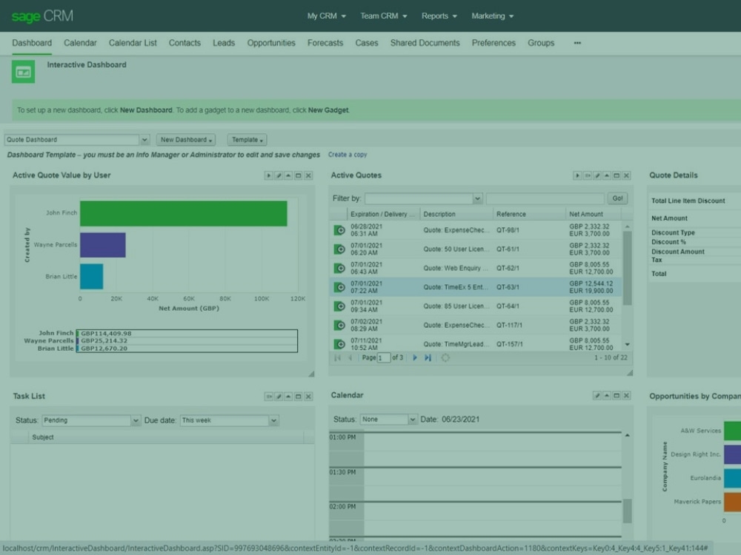The image size is (741, 555).
Task: Jump to the last page of Active Quotes
Action: 428,357
